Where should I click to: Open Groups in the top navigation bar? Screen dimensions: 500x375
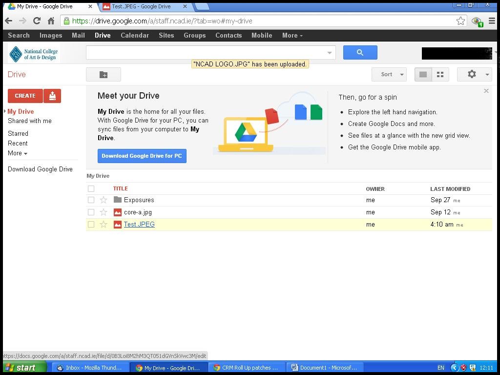click(194, 35)
